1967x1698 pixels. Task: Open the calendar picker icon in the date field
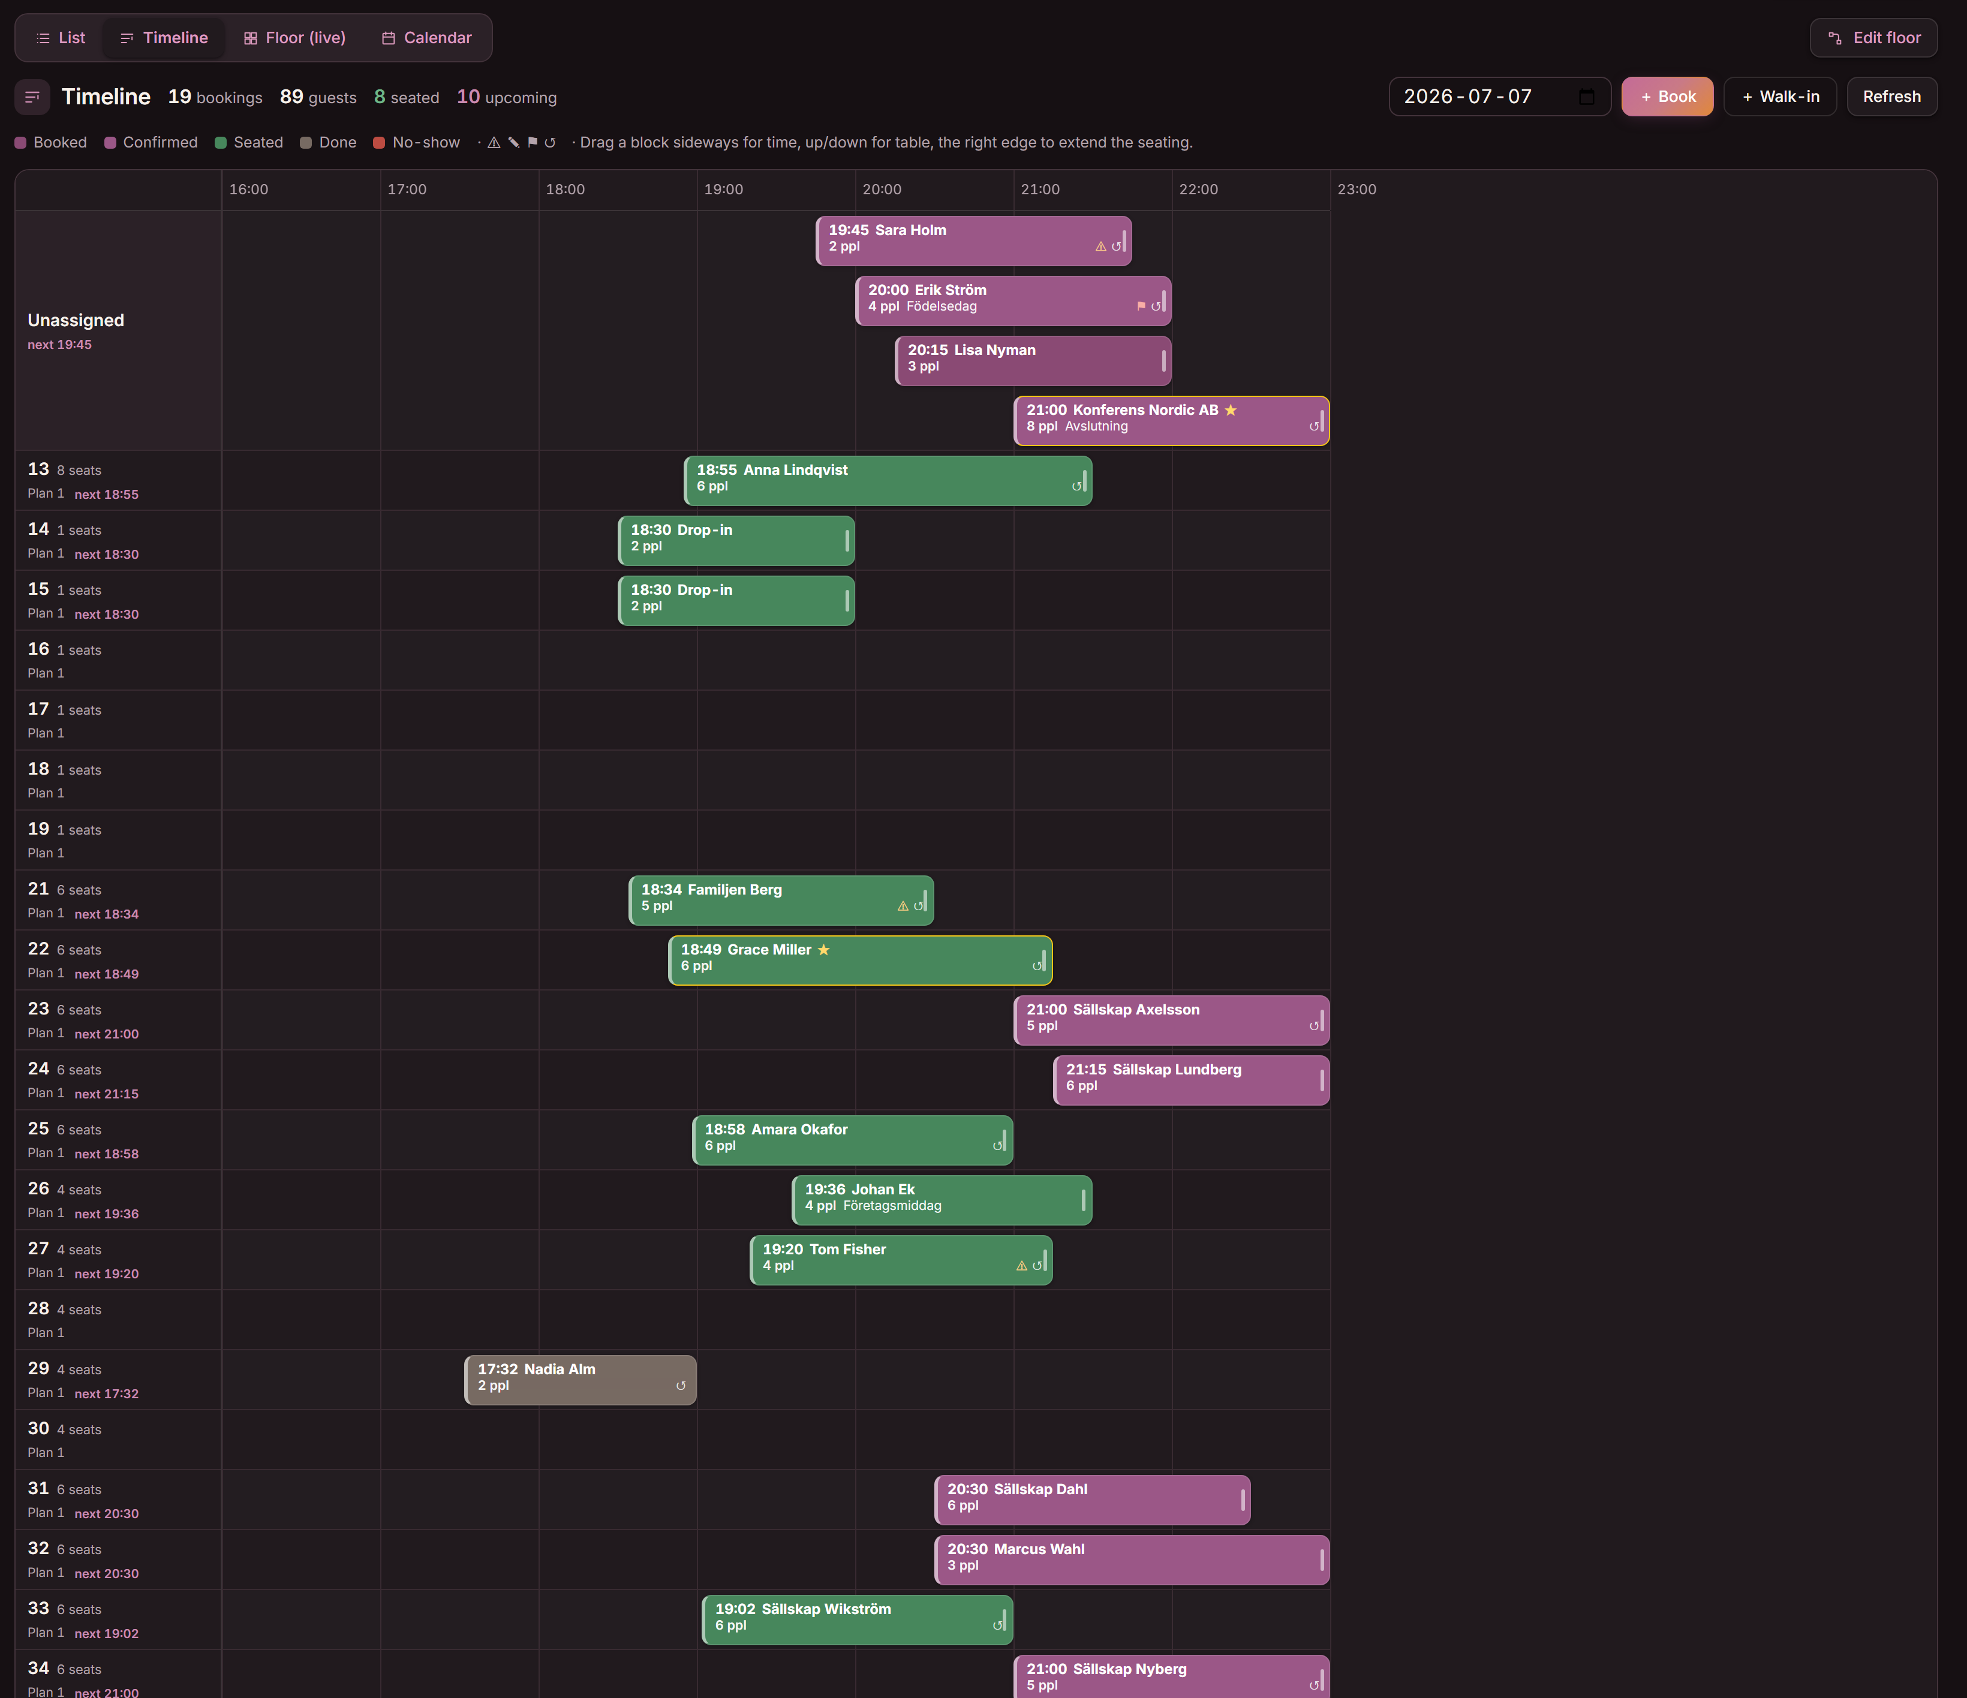[x=1586, y=97]
